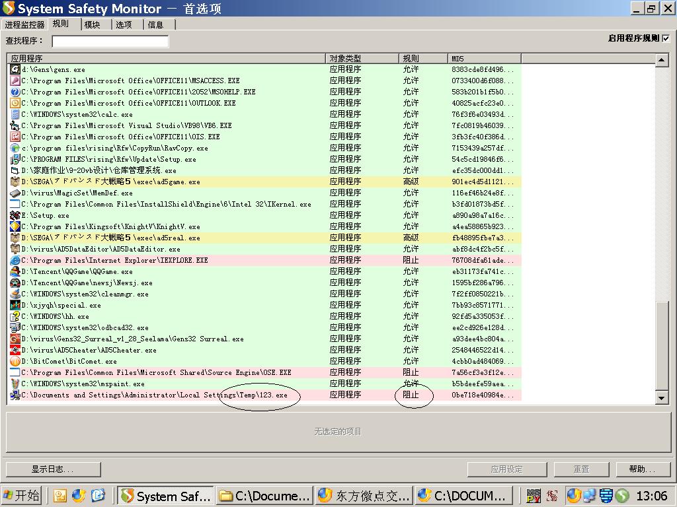Select the 仓库管理系统.exe row
This screenshot has width=677, height=507.
pos(264,170)
